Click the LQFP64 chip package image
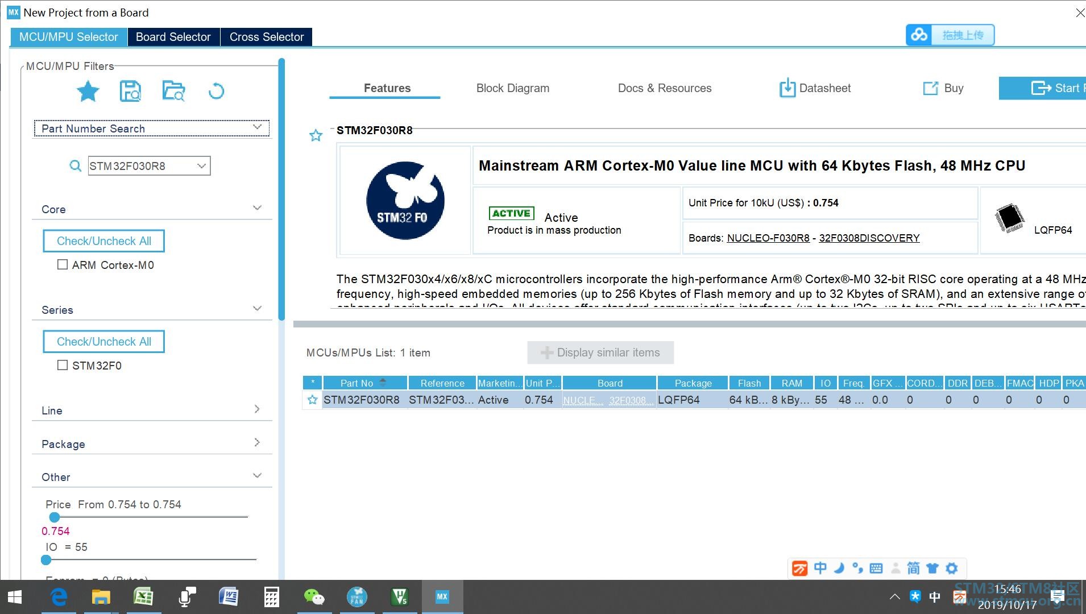The image size is (1086, 614). pos(1010,218)
